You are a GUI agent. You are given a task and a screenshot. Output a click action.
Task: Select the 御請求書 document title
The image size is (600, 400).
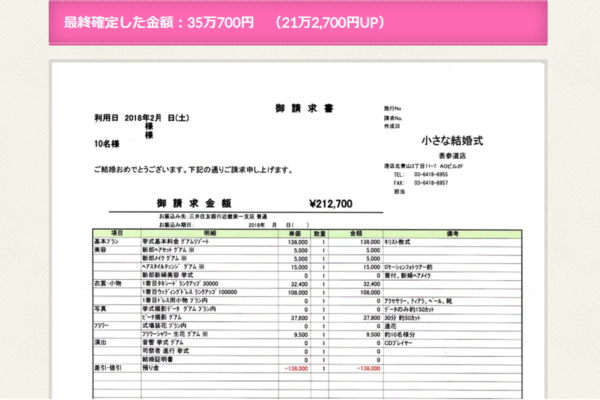pyautogui.click(x=304, y=107)
